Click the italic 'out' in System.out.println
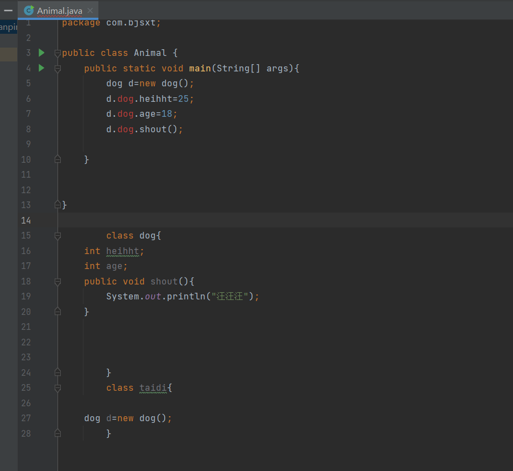The image size is (513, 471). pyautogui.click(x=153, y=297)
